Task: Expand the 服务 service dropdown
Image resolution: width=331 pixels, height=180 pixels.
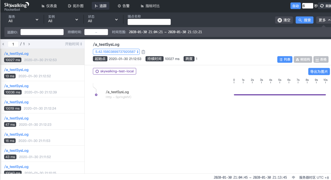Action: pyautogui.click(x=23, y=19)
